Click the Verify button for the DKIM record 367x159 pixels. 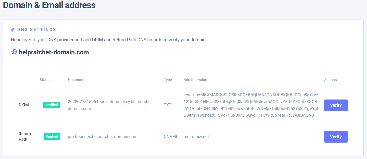336,105
